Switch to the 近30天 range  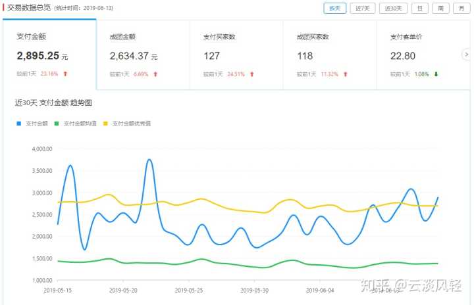392,8
